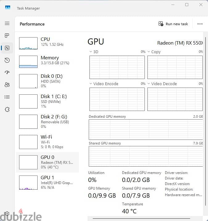Select Disk 2 (F: G:) removable drive

pyautogui.click(x=47, y=122)
